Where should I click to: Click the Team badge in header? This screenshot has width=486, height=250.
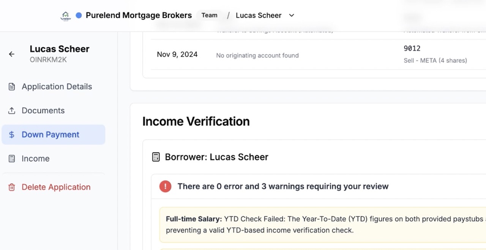tap(209, 16)
